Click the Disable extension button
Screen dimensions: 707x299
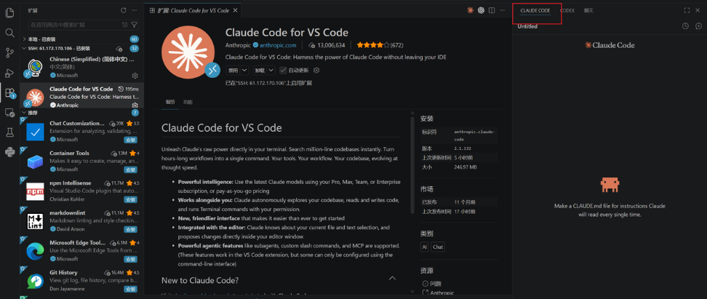click(x=233, y=71)
